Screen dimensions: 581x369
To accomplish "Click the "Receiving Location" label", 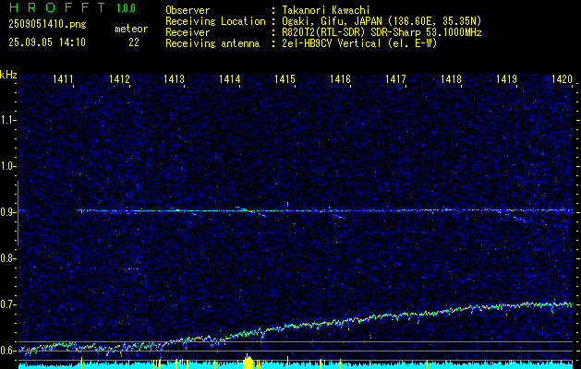I will 215,21.
